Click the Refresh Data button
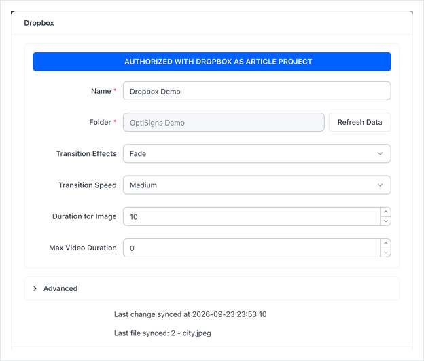424x361 pixels. [x=359, y=122]
